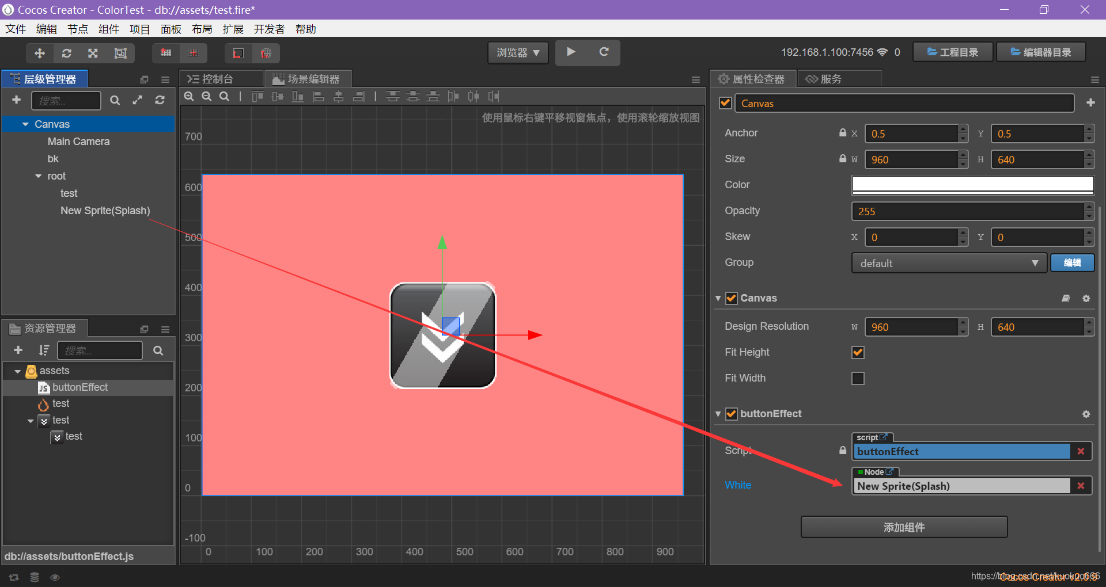Open the browser preview dropdown
1106x587 pixels.
(x=518, y=52)
